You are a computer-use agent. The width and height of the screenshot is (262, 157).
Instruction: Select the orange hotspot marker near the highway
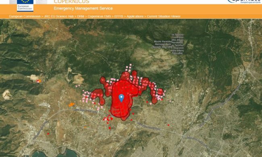pos(71,105)
